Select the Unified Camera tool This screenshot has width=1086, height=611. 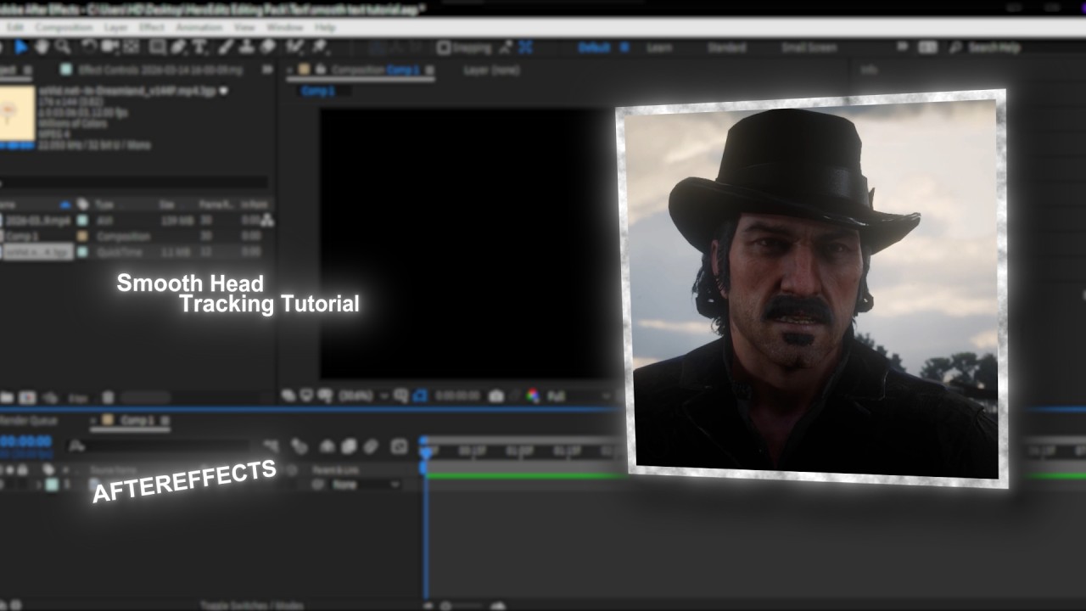[110, 48]
